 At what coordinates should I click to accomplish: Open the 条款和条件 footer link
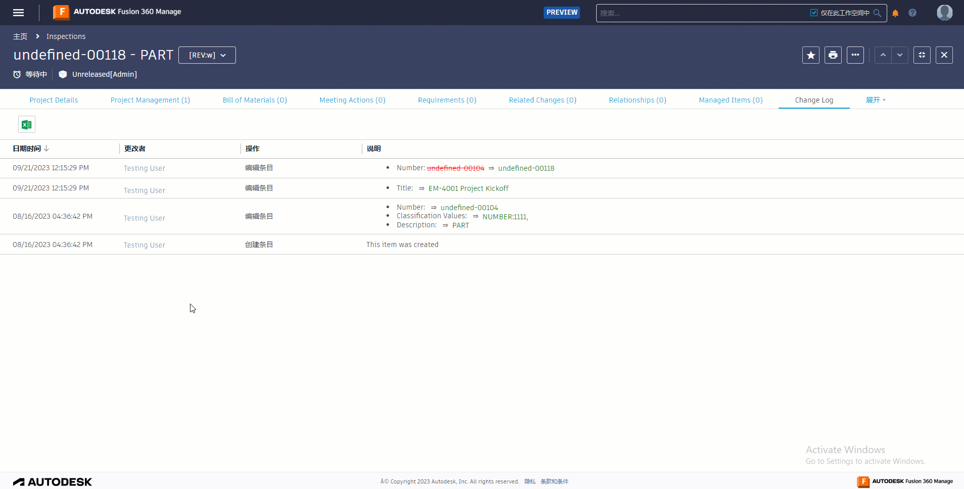(x=554, y=481)
